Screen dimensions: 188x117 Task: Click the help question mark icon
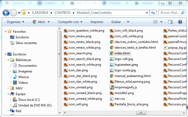click(180, 22)
